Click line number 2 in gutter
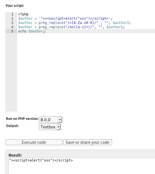155x174 pixels. (12, 19)
